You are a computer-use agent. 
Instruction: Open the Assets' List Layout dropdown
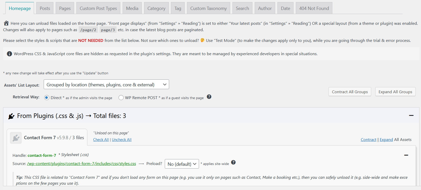click(x=106, y=85)
